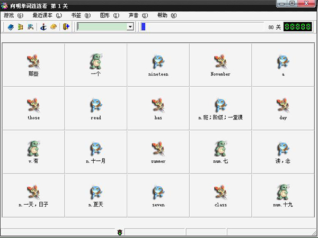The image size is (318, 238).
Task: Click inside the green combo box field
Action: (x=102, y=27)
